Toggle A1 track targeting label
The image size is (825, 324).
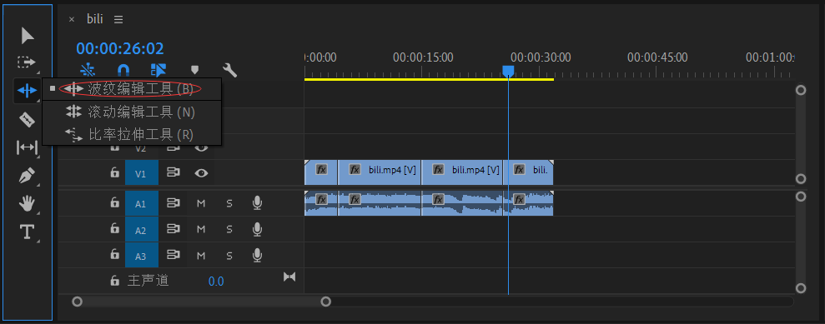[x=142, y=202]
